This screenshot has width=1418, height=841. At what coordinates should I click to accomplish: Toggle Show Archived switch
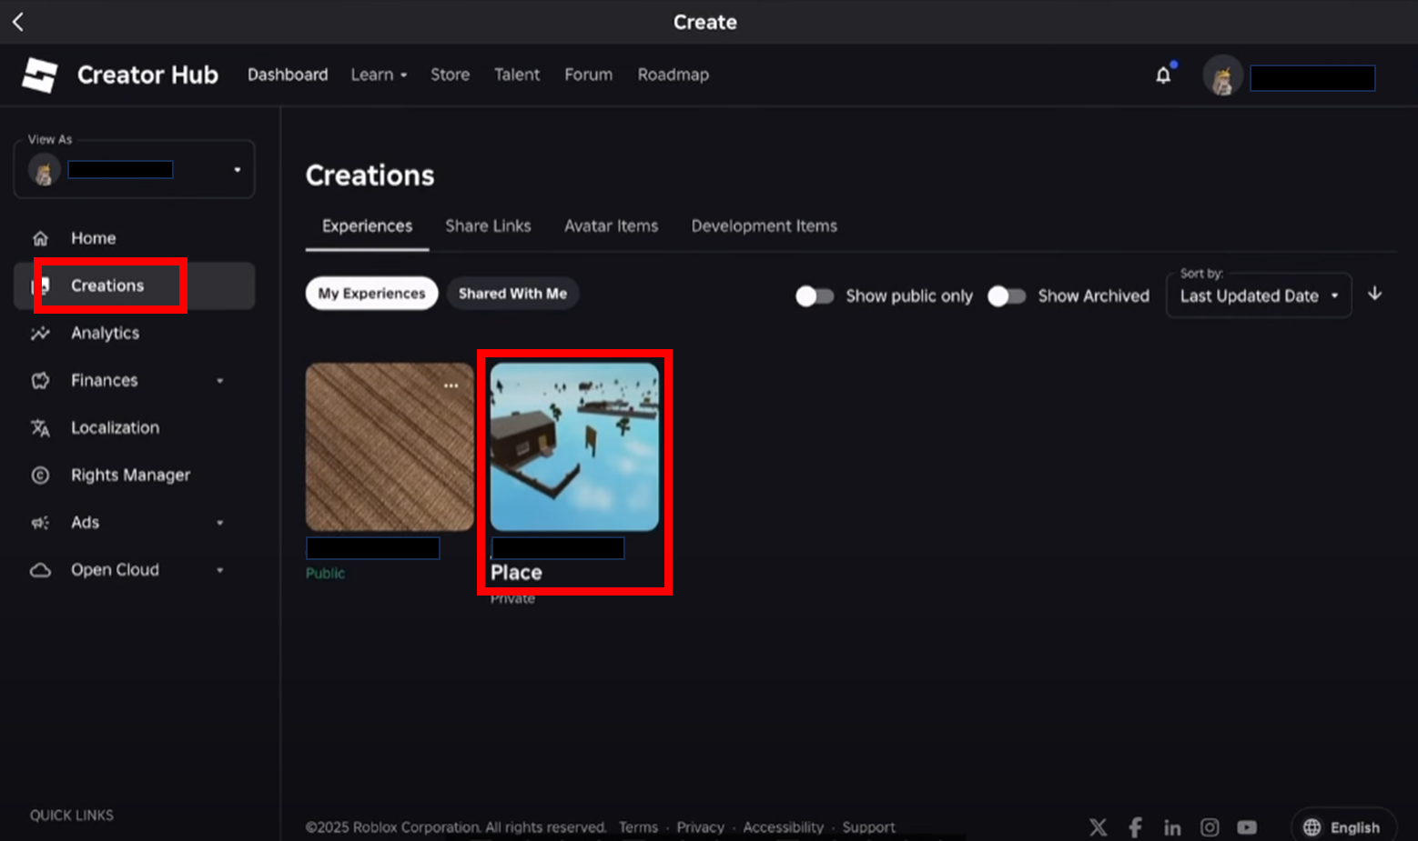click(x=1007, y=296)
